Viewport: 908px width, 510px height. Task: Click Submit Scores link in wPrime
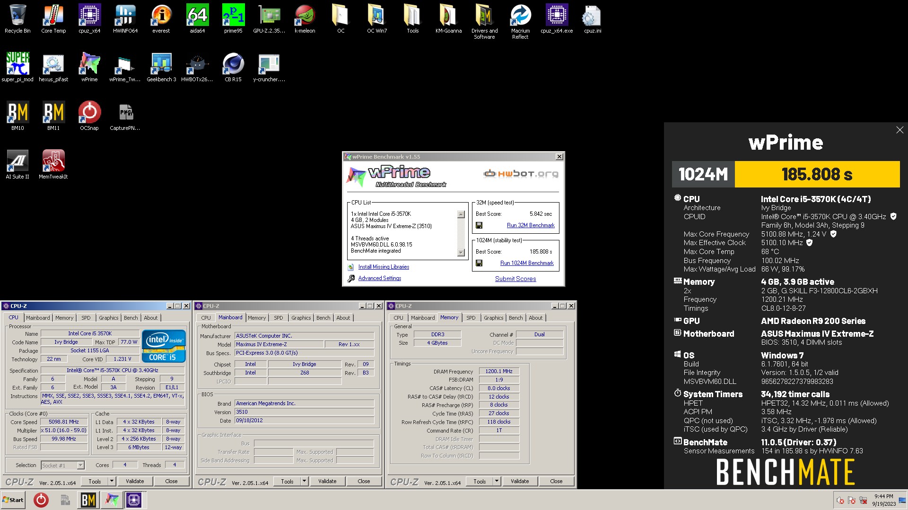[x=515, y=279]
